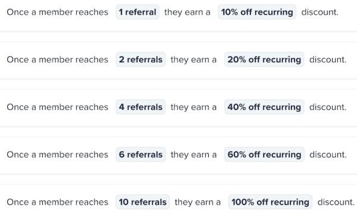Select the "4 referrals" badge
357x220 pixels.
pos(140,107)
